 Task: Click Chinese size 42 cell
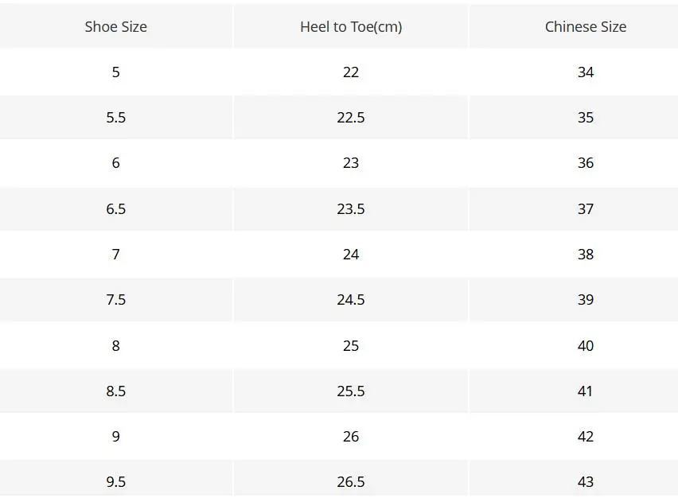[586, 437]
